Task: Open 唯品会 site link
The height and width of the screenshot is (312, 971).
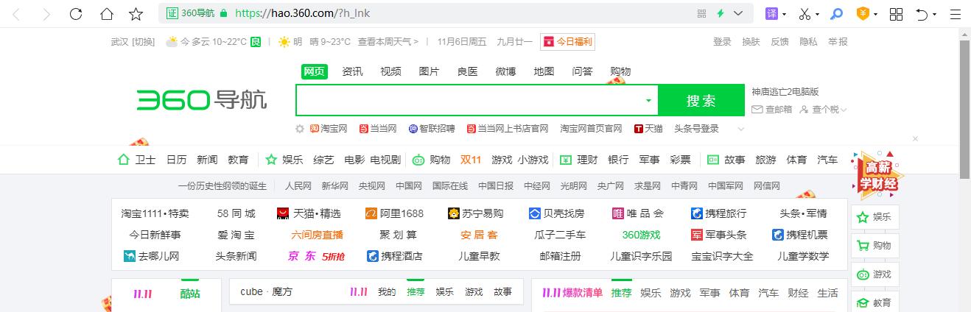Action: pyautogui.click(x=638, y=213)
